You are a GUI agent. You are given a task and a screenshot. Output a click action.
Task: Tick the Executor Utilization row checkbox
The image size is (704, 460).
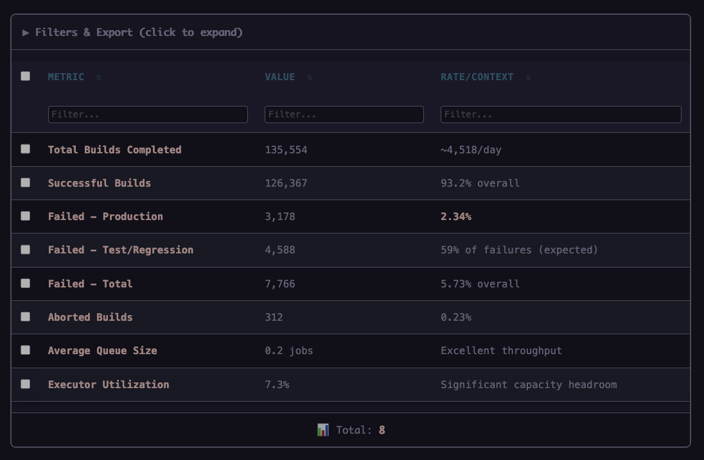(26, 384)
